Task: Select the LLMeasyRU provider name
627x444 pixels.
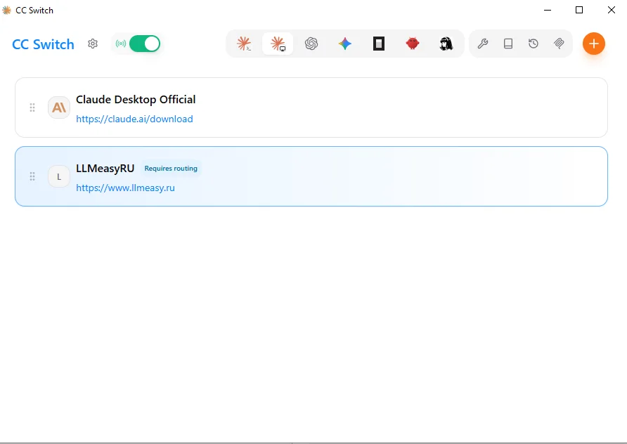Action: click(x=105, y=168)
